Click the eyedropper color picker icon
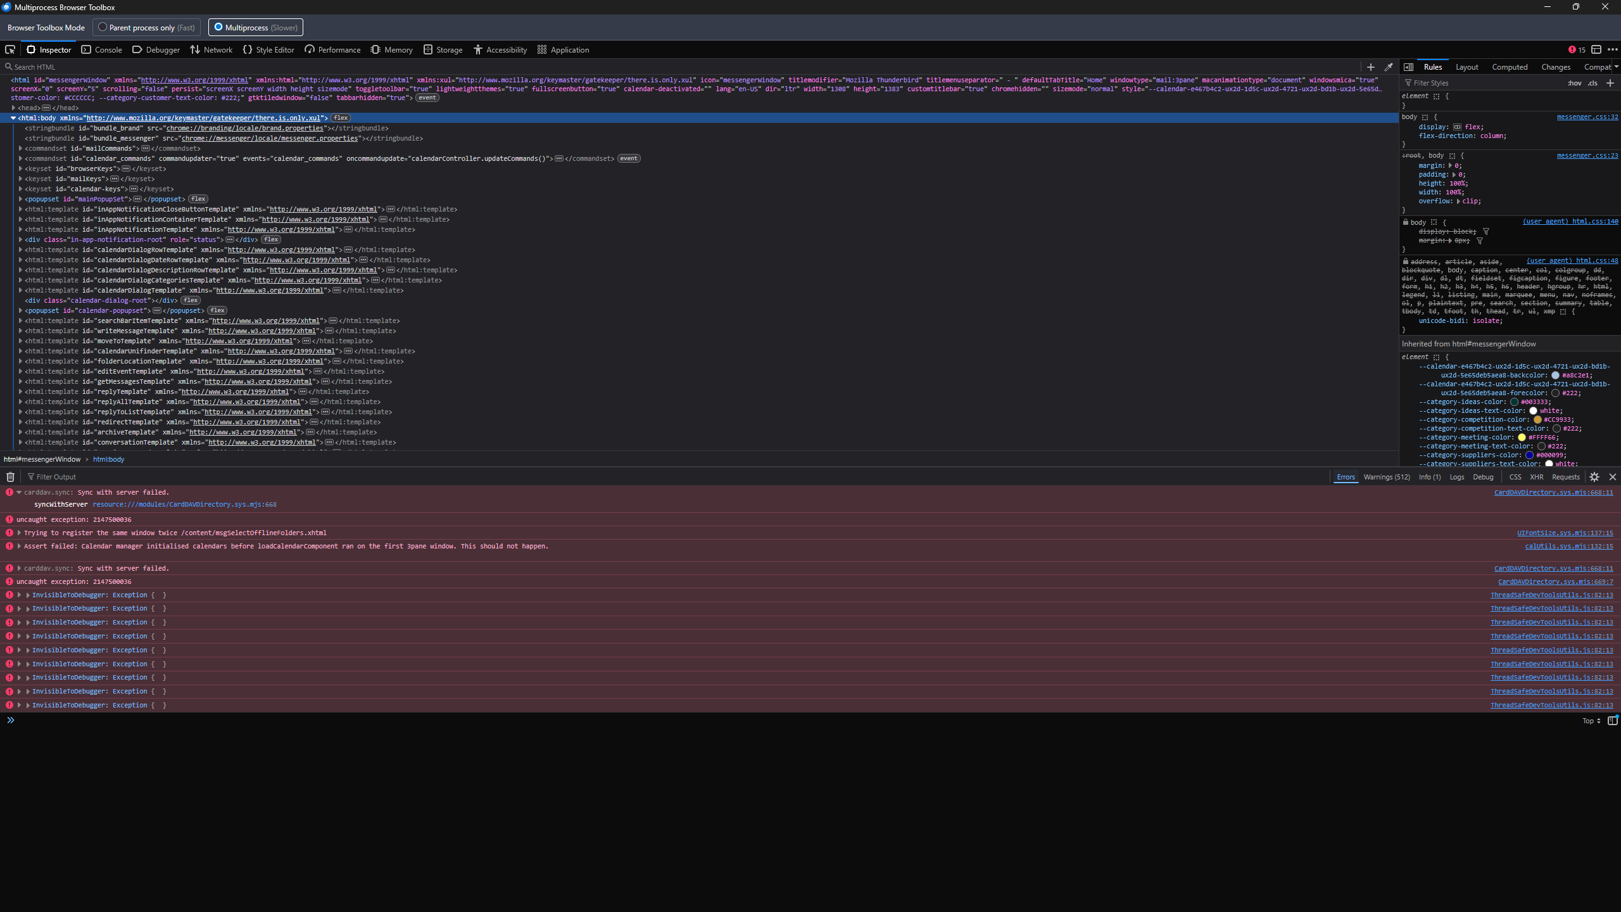 click(1389, 66)
